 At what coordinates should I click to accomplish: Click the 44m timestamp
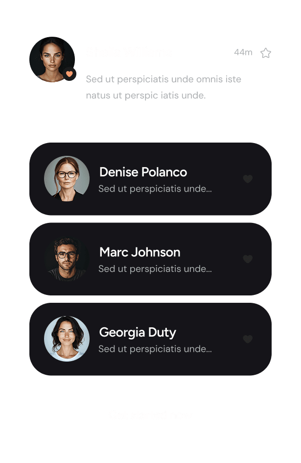243,52
